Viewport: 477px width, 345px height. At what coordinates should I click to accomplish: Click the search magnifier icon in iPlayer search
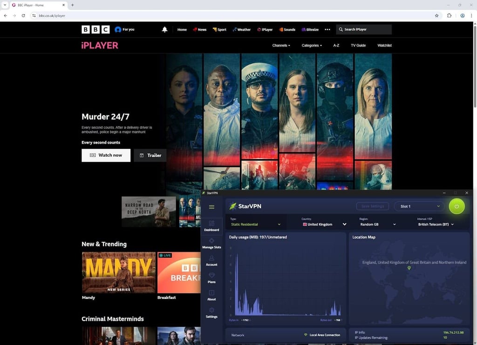tap(341, 29)
